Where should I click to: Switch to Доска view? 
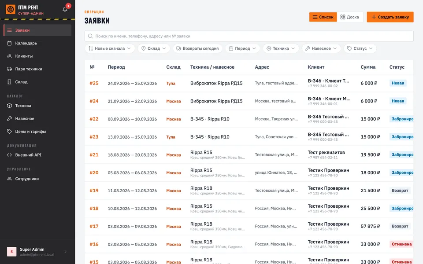(x=349, y=17)
